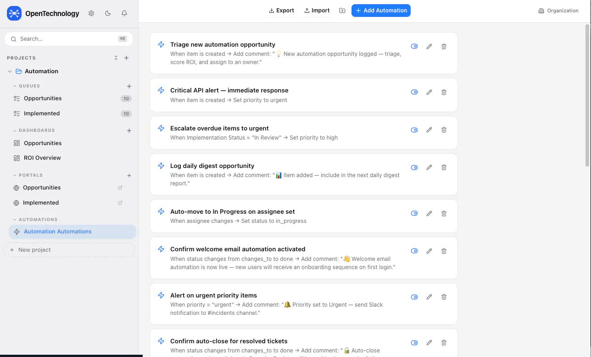Edit Escalate overdue items automation

(429, 130)
